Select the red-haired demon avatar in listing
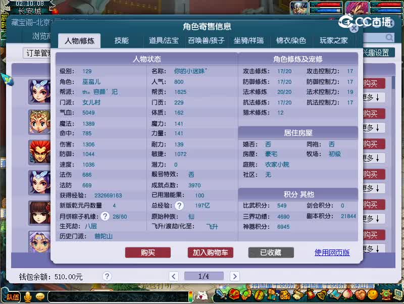 click(39, 153)
